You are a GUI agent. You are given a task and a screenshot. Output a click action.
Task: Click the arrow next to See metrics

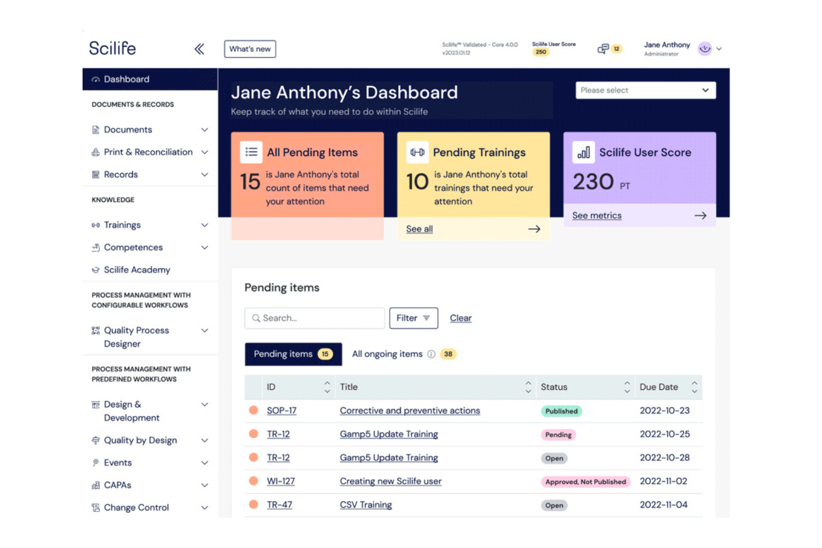[700, 215]
